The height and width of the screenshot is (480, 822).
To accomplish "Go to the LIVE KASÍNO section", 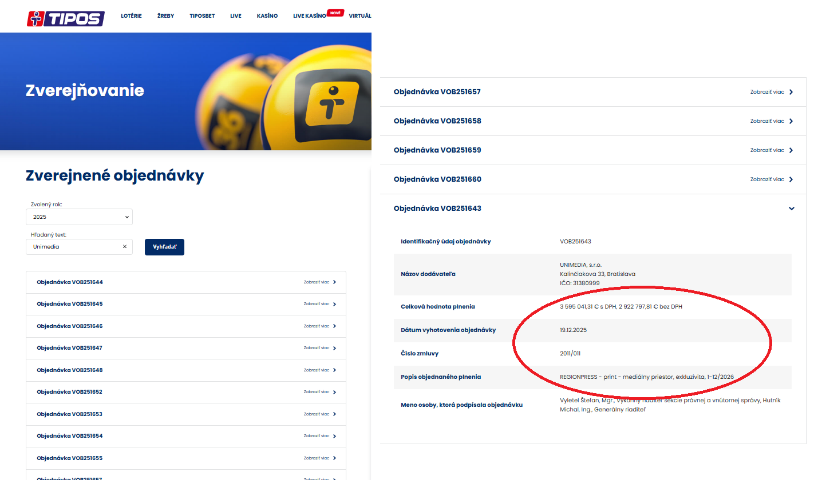I will 309,16.
